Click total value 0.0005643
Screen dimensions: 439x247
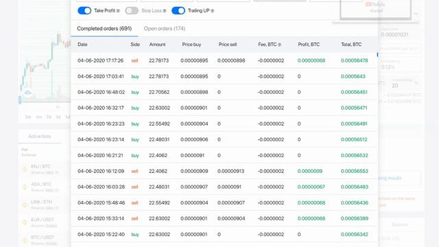pyautogui.click(x=353, y=76)
